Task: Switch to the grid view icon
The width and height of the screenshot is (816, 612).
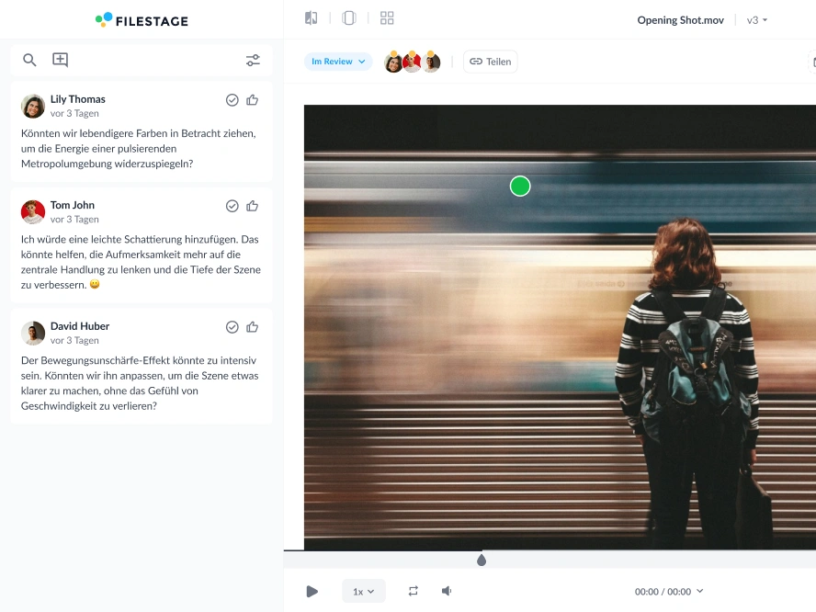Action: 387,18
